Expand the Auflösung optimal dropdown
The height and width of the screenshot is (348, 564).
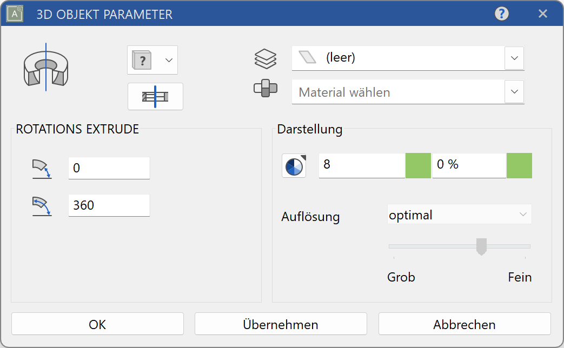pos(522,214)
